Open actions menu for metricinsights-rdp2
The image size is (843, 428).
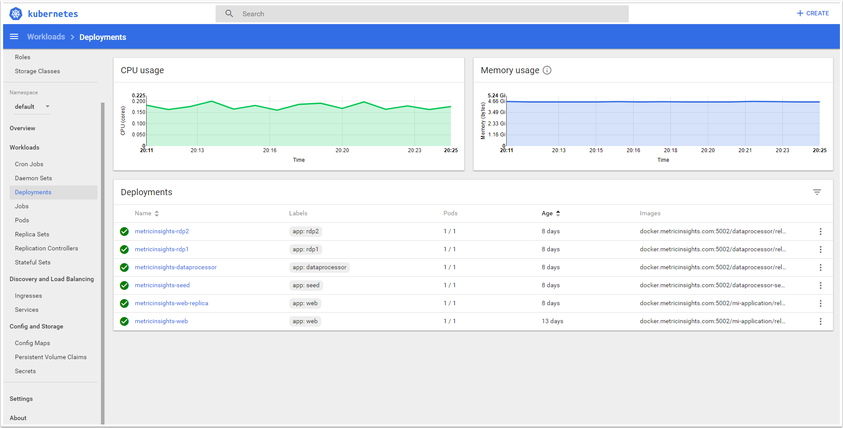pos(820,232)
